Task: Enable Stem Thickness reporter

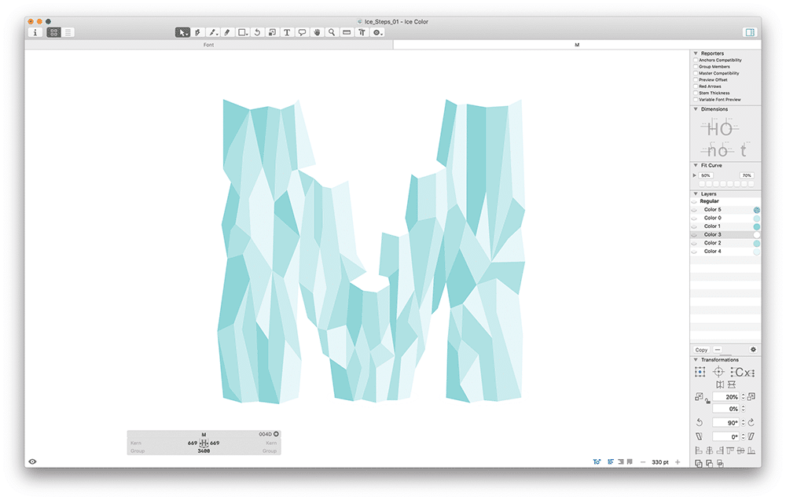Action: point(696,93)
